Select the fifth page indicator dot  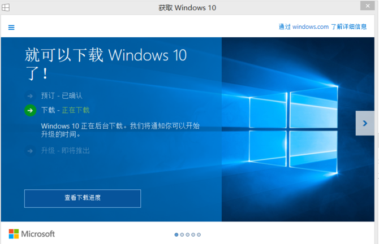click(x=199, y=234)
